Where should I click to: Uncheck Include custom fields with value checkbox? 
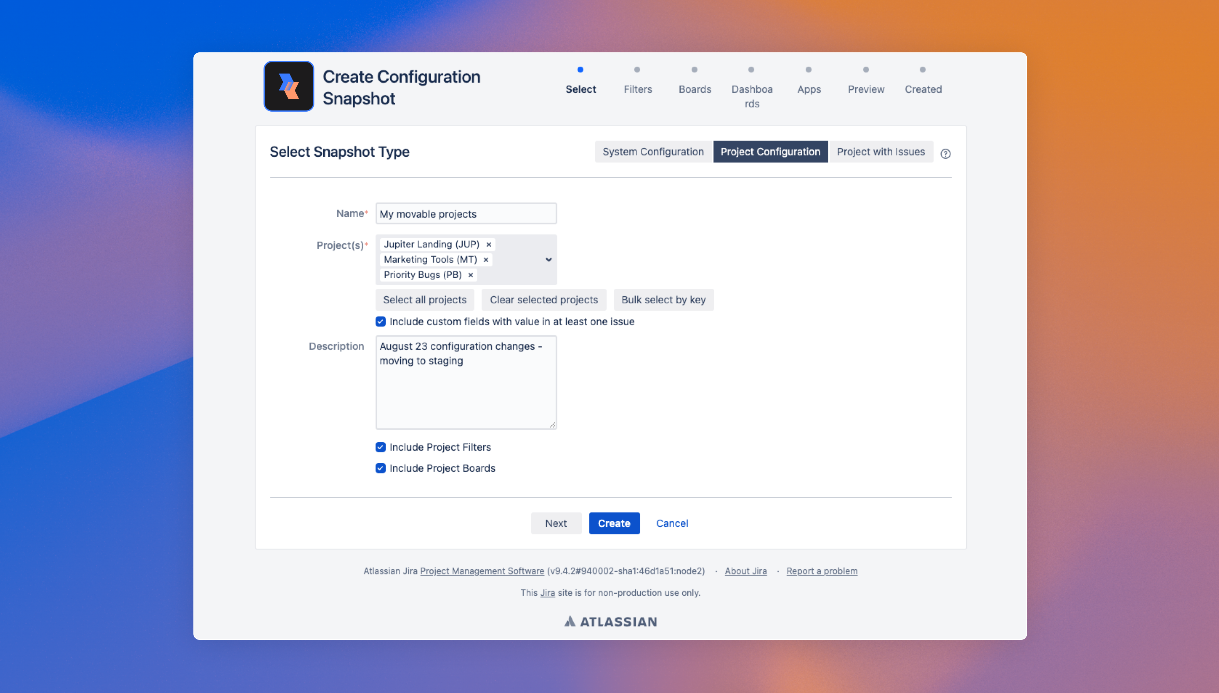(x=381, y=321)
